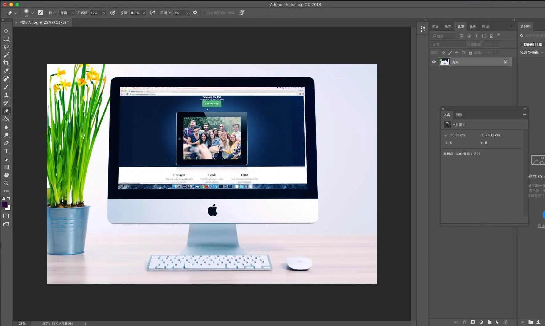Select 我的資料庫 library button

tap(532, 44)
